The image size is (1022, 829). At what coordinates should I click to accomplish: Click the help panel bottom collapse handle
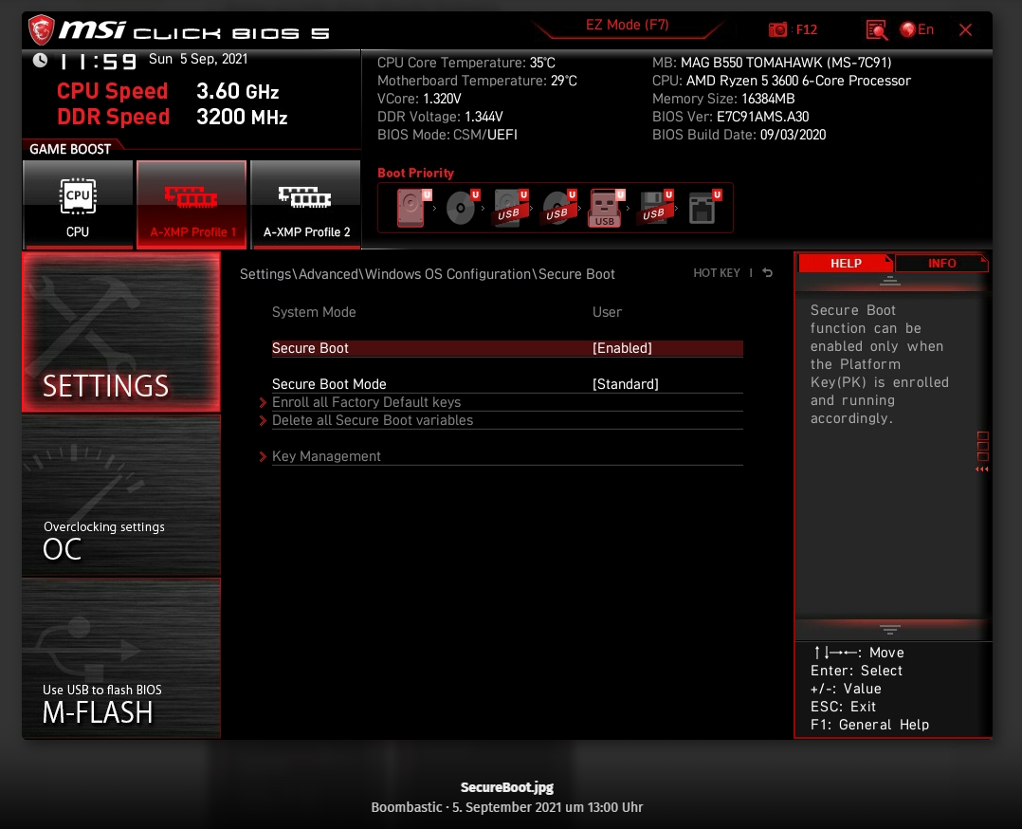889,629
